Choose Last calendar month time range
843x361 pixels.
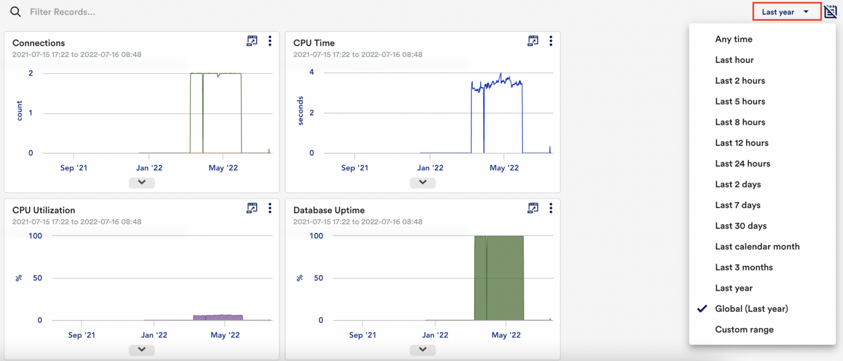point(757,246)
